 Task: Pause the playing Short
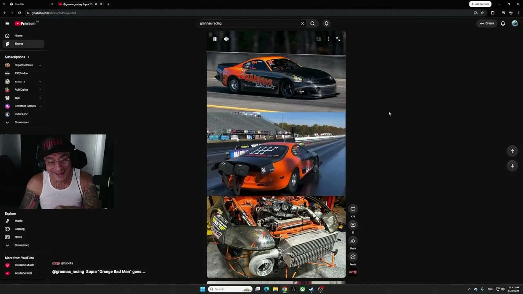215,39
